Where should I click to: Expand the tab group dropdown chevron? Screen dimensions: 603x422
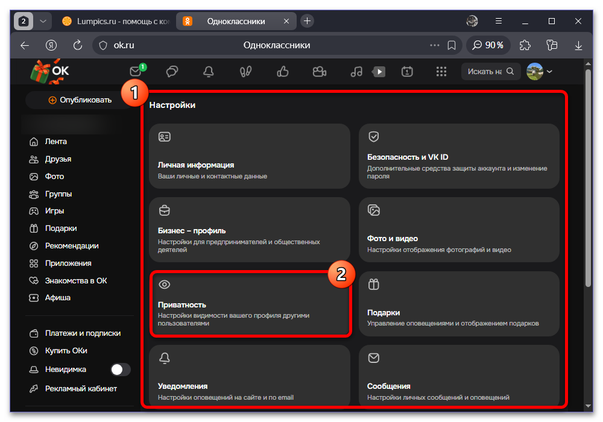pyautogui.click(x=43, y=21)
